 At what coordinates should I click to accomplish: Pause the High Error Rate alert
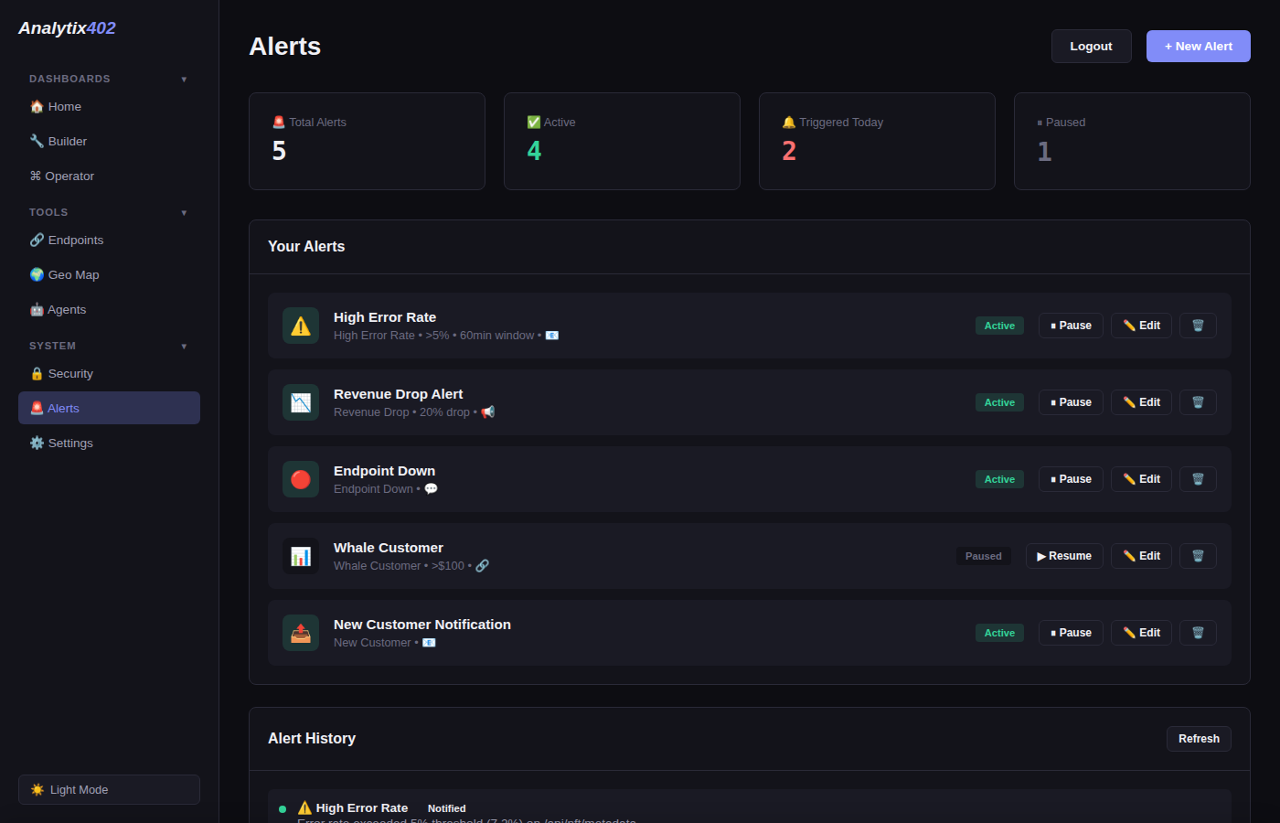[x=1071, y=325]
